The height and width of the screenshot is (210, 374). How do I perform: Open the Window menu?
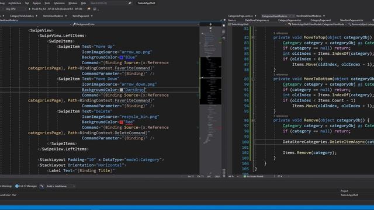pyautogui.click(x=72, y=3)
